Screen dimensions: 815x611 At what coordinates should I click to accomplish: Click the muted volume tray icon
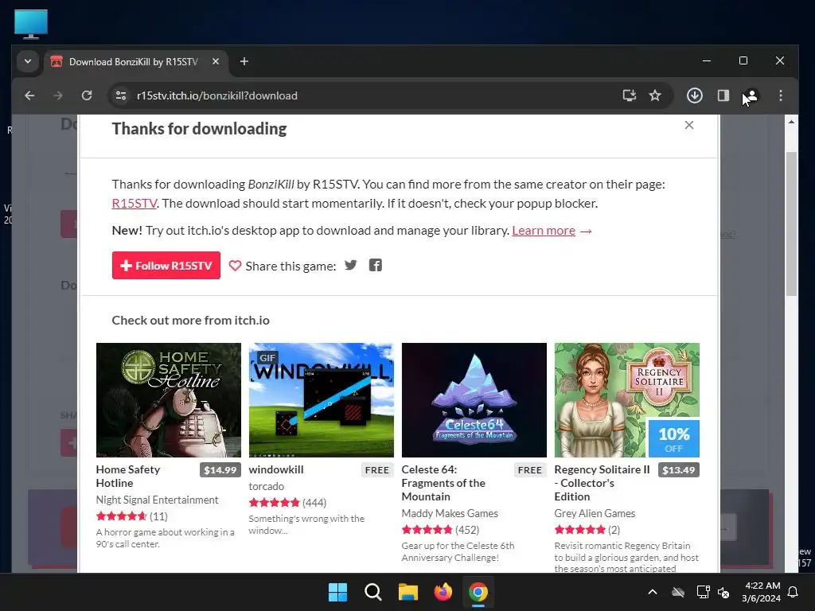[x=723, y=592]
